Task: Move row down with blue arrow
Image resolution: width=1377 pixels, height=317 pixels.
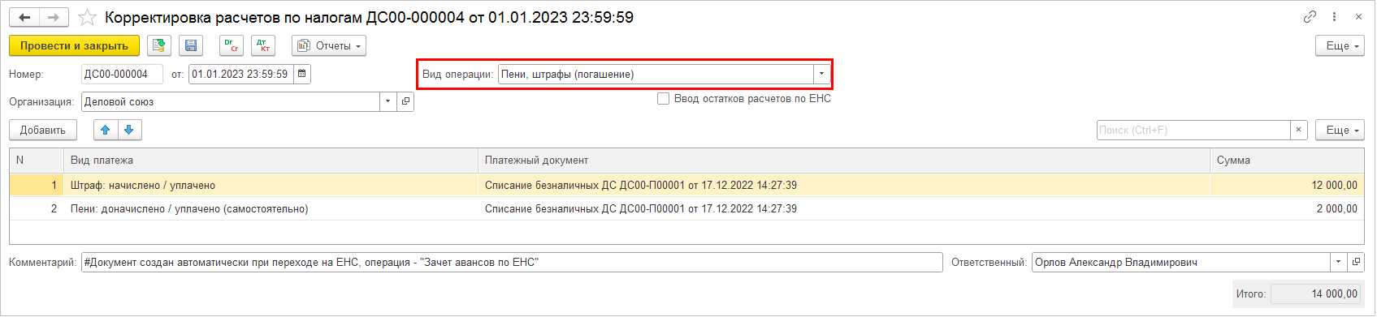Action: click(x=129, y=130)
